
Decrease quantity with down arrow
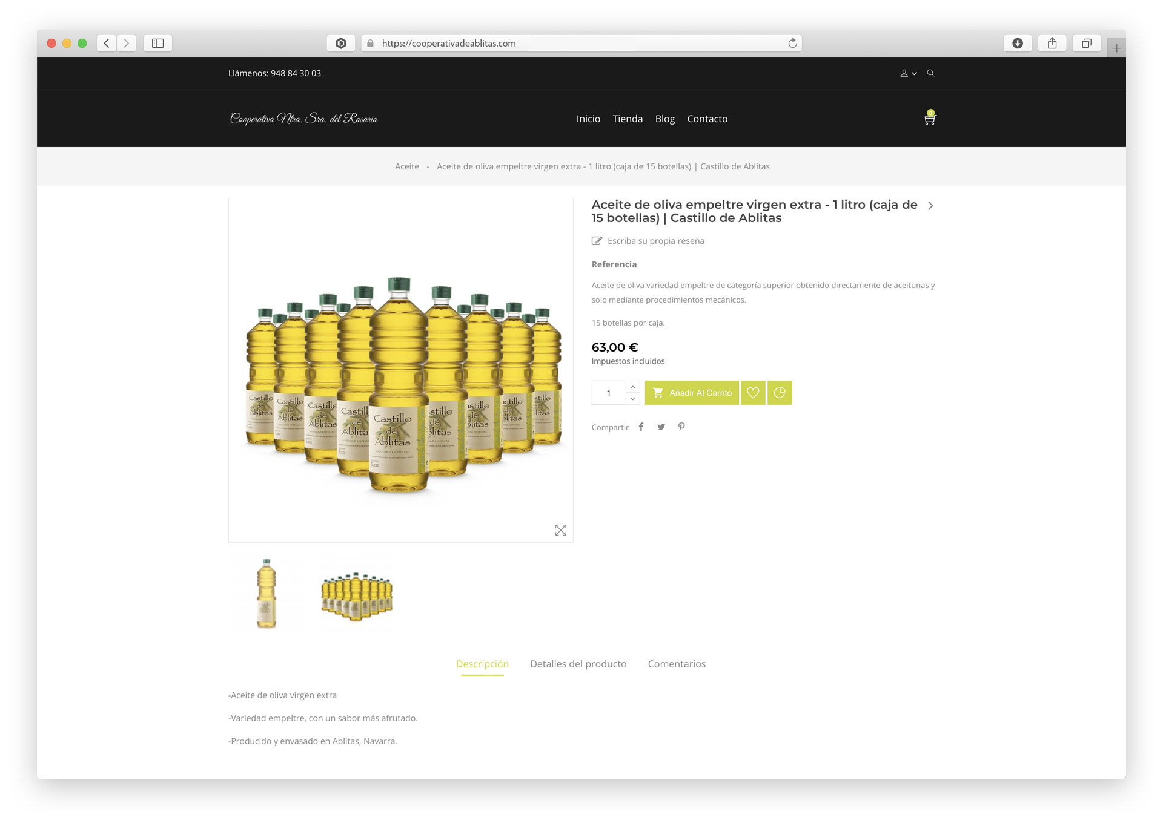pyautogui.click(x=633, y=399)
